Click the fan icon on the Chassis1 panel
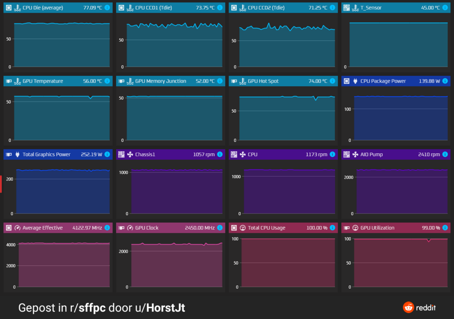This screenshot has width=454, height=319. coord(130,154)
